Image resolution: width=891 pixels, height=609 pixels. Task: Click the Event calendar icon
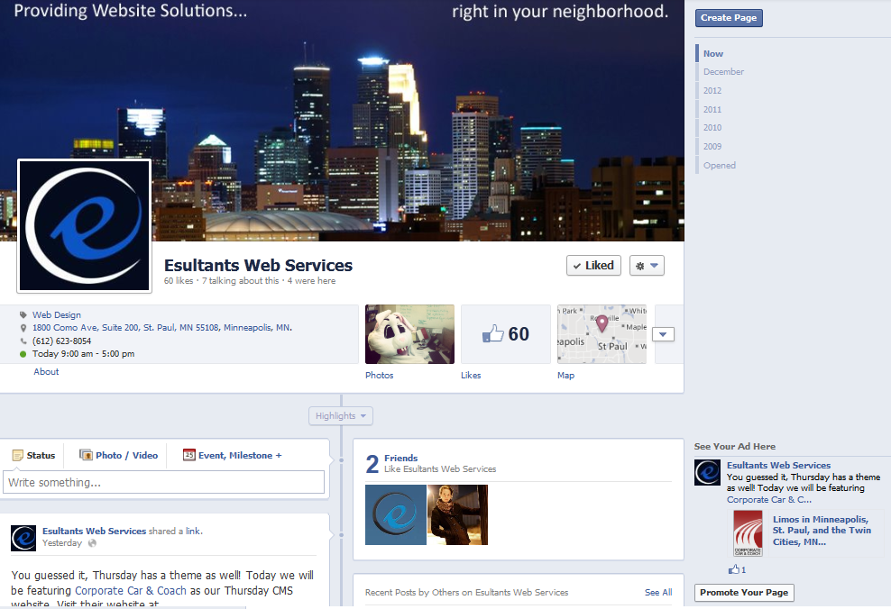tap(188, 455)
